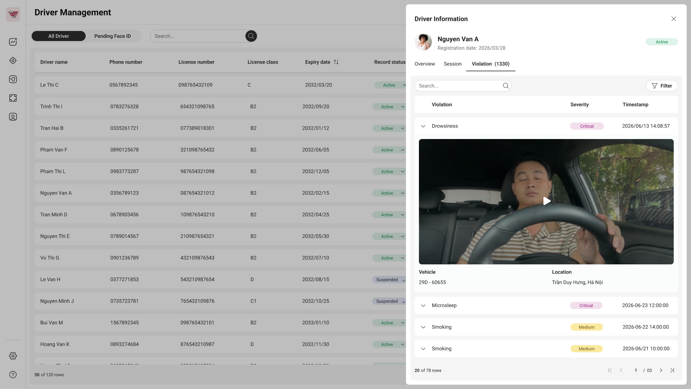Switch to the Session tab
This screenshot has height=389, width=691.
coord(452,64)
